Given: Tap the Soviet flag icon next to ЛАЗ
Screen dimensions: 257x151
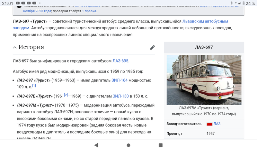Looking at the screenshot, I should [209, 124].
